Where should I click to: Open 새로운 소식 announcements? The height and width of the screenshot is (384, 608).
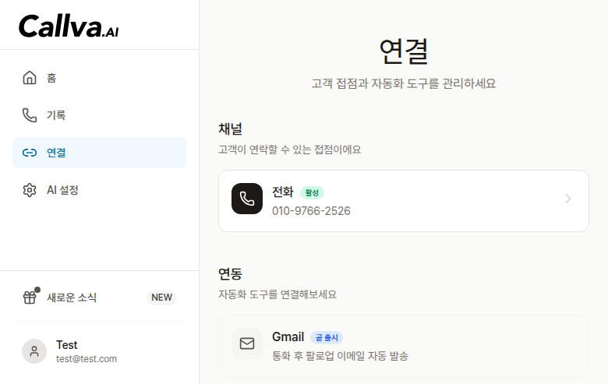(72, 297)
